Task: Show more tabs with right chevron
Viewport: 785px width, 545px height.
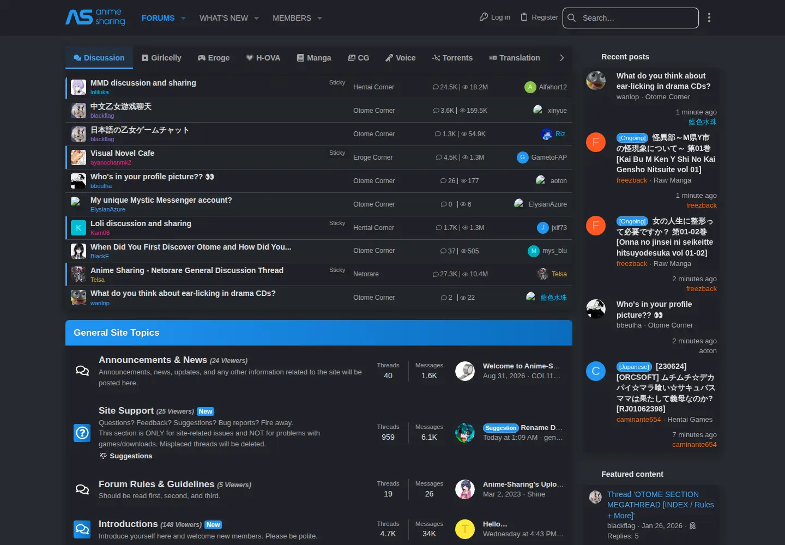Action: coord(561,58)
